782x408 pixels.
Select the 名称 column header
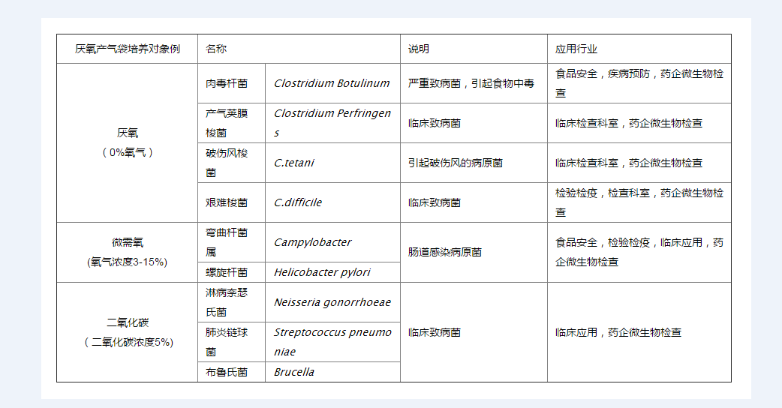[x=217, y=49]
